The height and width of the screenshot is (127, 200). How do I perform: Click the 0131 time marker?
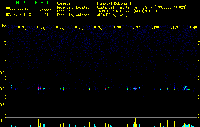22,27
